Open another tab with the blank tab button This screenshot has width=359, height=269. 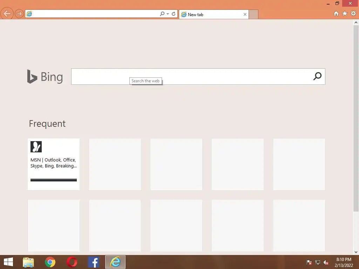(253, 14)
